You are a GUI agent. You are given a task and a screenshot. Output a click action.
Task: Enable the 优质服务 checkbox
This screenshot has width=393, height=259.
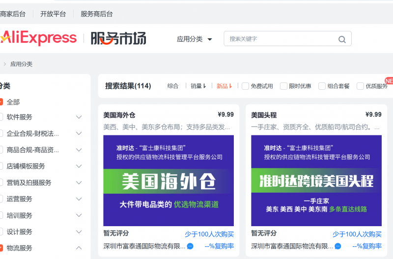pyautogui.click(x=360, y=86)
